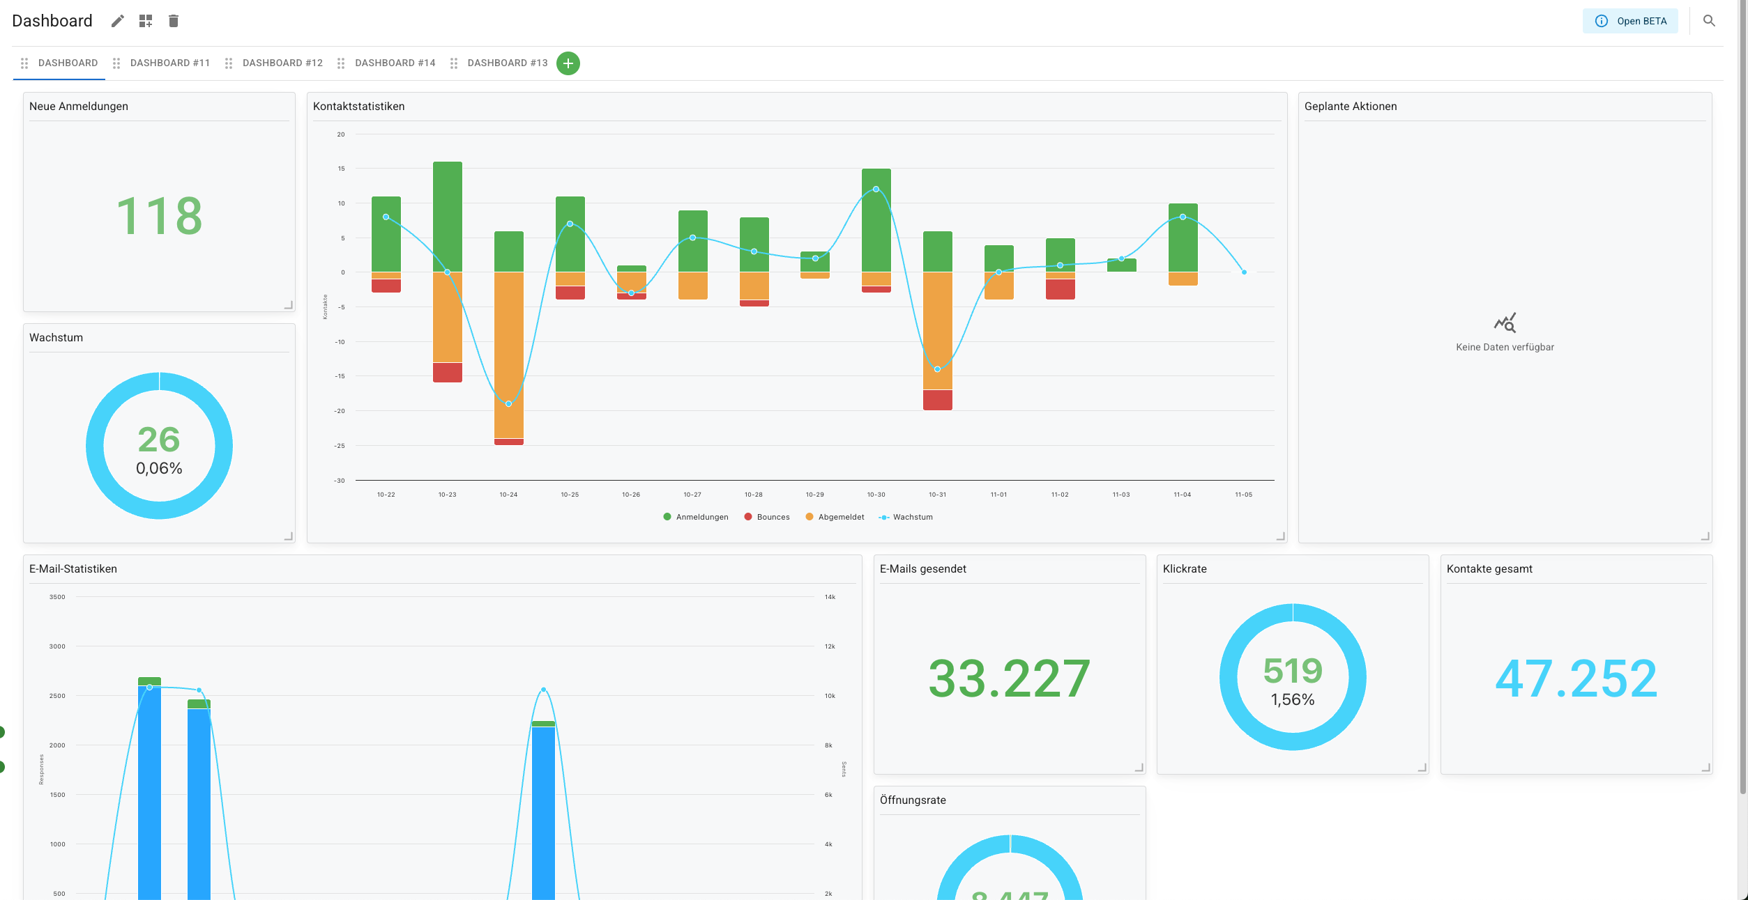Click the Keine Daten verfügbar chart icon
Viewport: 1748px width, 900px height.
tap(1505, 323)
